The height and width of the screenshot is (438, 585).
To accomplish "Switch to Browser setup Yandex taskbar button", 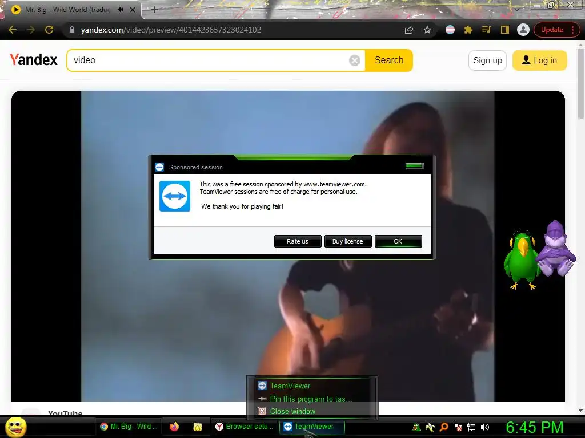I will pyautogui.click(x=245, y=427).
